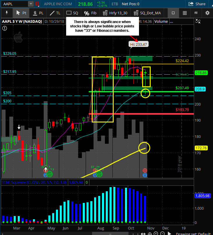The width and height of the screenshot is (213, 235).
Task: Open the AAPL symbol dropdown arrow
Action: click(31, 4)
